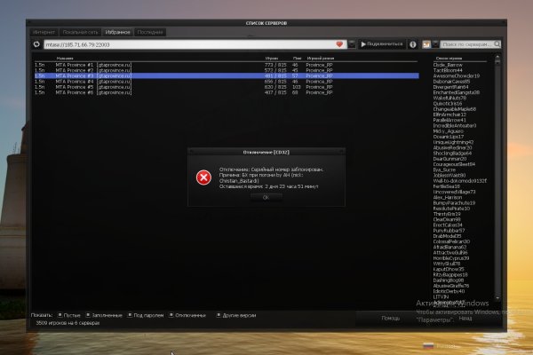The width and height of the screenshot is (533, 355).
Task: Open the address history dropdown arrow
Action: click(x=351, y=43)
